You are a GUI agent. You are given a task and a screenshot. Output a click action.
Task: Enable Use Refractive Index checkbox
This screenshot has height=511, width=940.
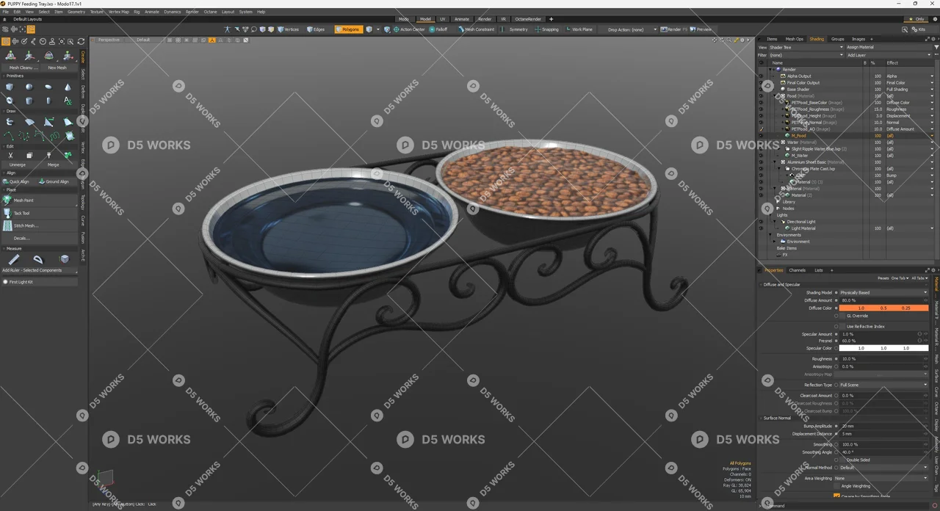pyautogui.click(x=842, y=326)
